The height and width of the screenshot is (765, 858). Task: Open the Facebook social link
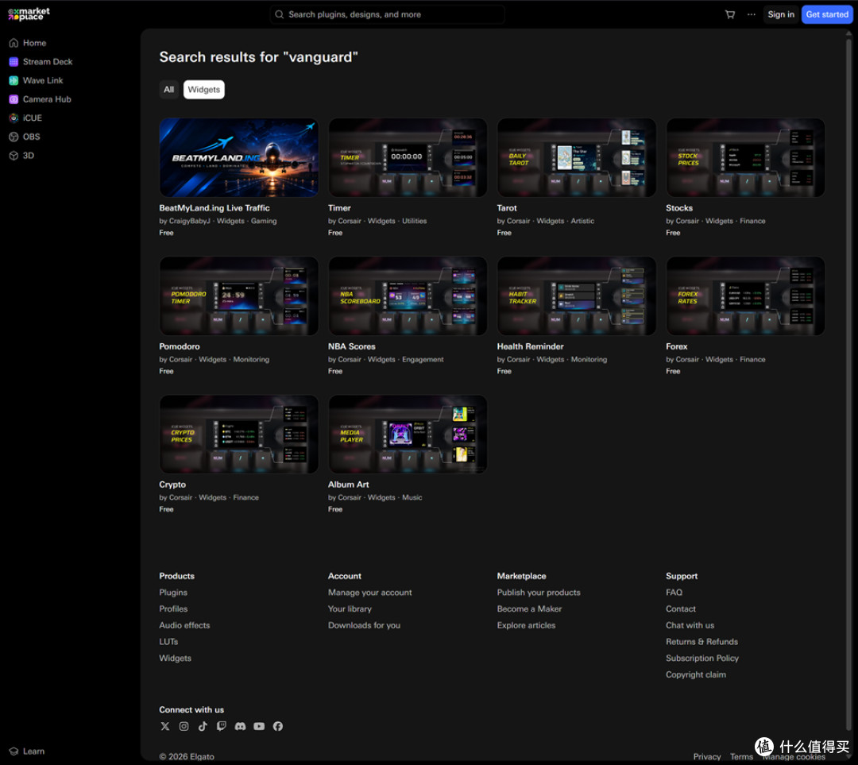click(x=278, y=726)
